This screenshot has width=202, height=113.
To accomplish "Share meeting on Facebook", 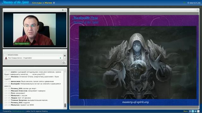I will point(190,111).
